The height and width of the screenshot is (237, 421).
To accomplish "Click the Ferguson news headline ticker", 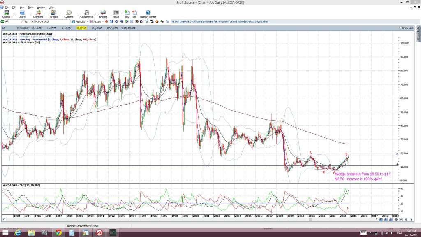I will coord(220,21).
